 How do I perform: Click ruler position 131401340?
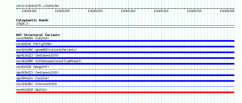point(227,11)
